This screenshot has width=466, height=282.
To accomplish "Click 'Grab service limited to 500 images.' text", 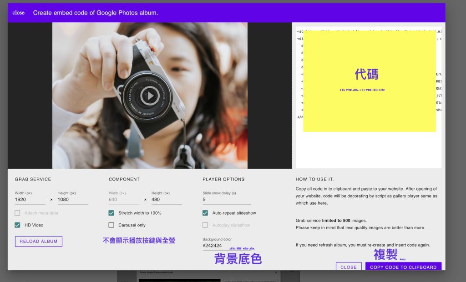I will coord(331,221).
